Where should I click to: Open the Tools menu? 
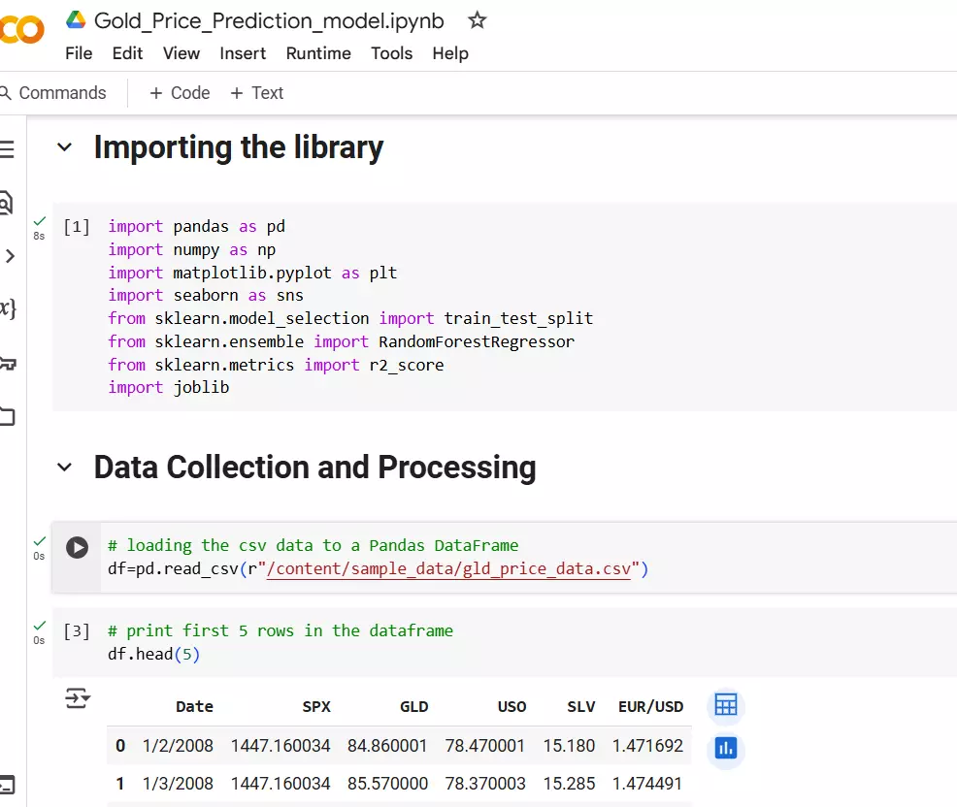pyautogui.click(x=391, y=53)
